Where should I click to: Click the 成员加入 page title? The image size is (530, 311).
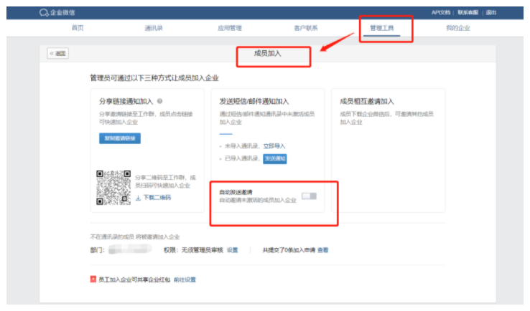coord(267,53)
